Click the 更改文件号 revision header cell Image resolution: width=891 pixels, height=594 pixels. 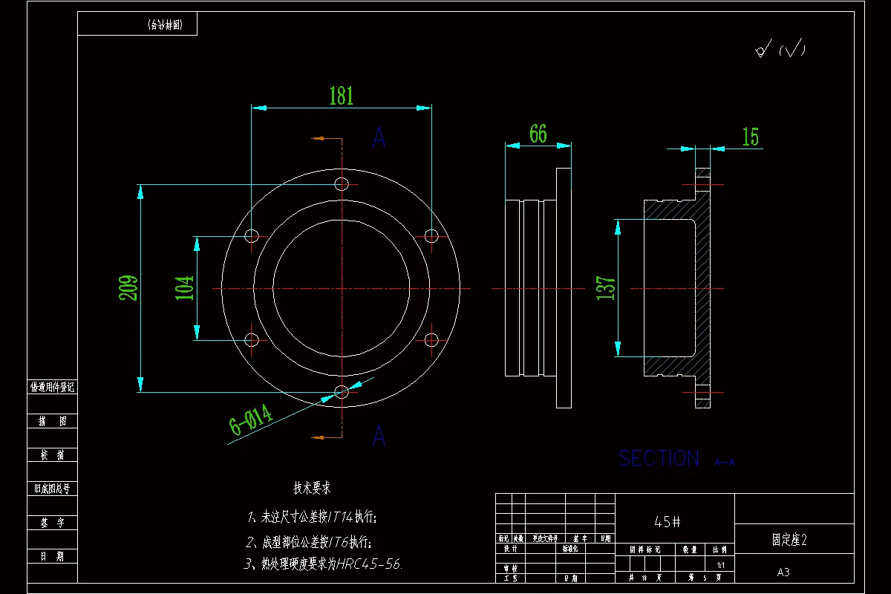(x=545, y=538)
